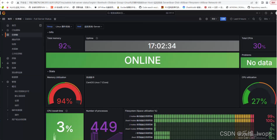The width and height of the screenshot is (277, 140).
Task: Expand the 用户和访问权限 section chevron
Action: pos(8,120)
